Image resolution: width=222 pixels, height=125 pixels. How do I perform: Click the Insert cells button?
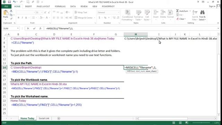pos(156,15)
